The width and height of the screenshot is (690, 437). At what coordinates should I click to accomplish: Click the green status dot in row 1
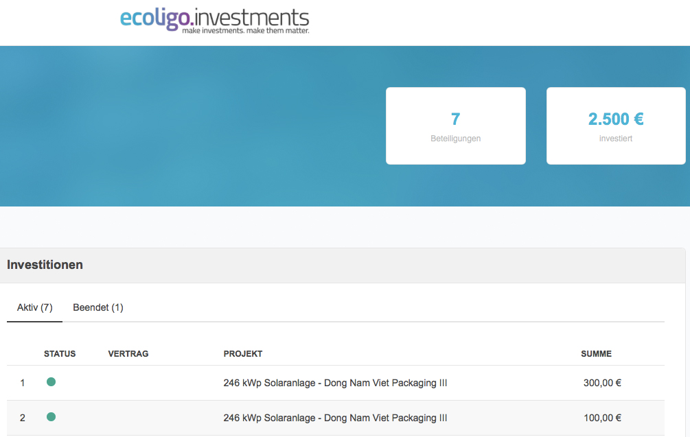point(51,381)
